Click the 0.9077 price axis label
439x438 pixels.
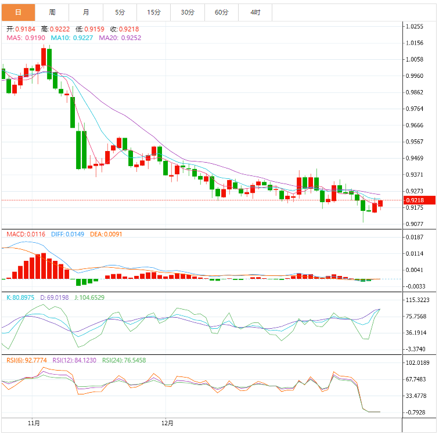point(415,224)
